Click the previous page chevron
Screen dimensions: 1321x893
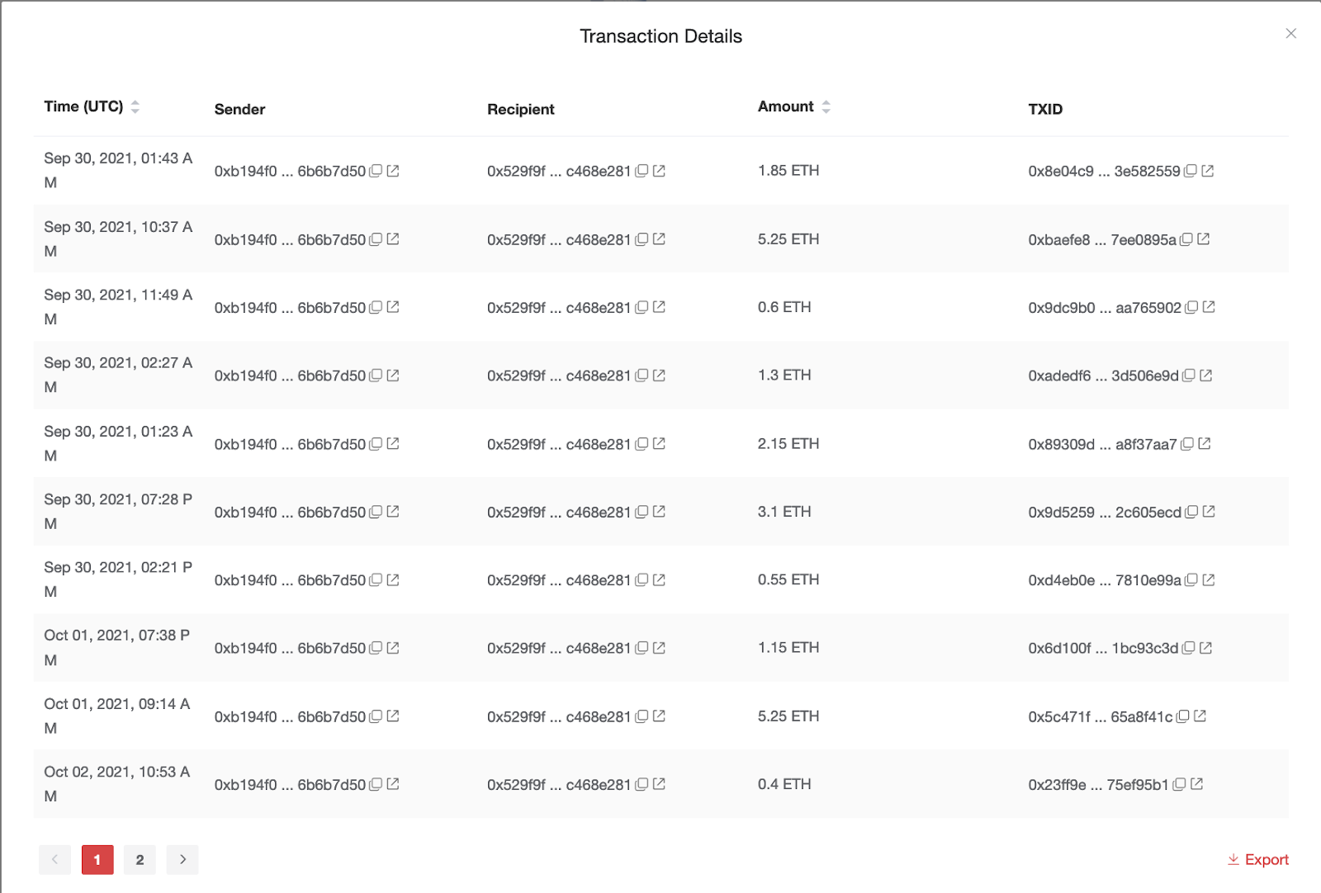(x=54, y=859)
